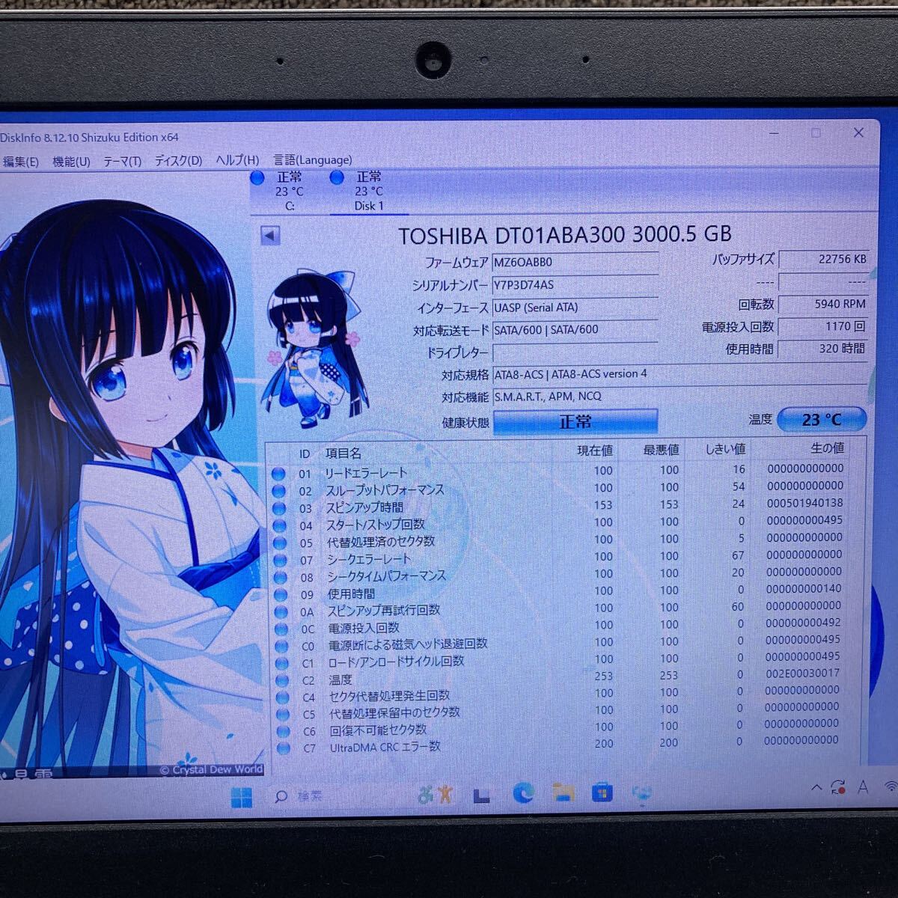Open Microsoft Store from the taskbar

tap(602, 792)
